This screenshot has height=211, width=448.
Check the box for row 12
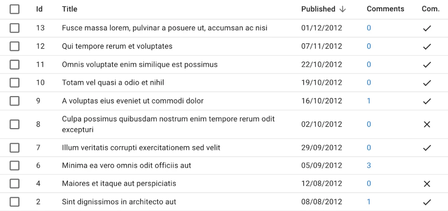pos(15,46)
